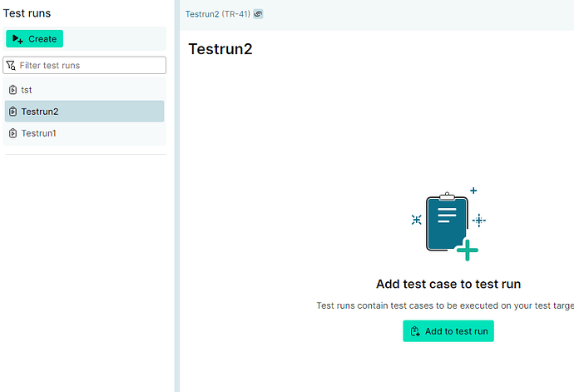Click the clipboard icon beside tst
The width and height of the screenshot is (574, 392).
pos(12,90)
